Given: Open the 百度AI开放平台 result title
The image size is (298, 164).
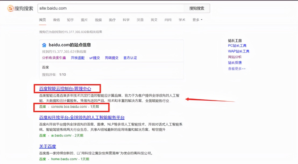Looking at the screenshot, I should click(x=82, y=117).
